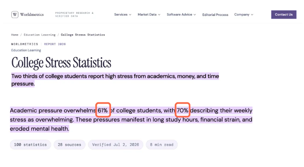This screenshot has width=304, height=167.
Task: Click the highlighted 70% figure
Action: (182, 110)
